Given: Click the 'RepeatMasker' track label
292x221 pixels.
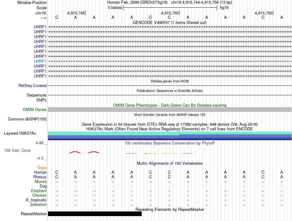Looking at the screenshot, I should (x=34, y=214).
